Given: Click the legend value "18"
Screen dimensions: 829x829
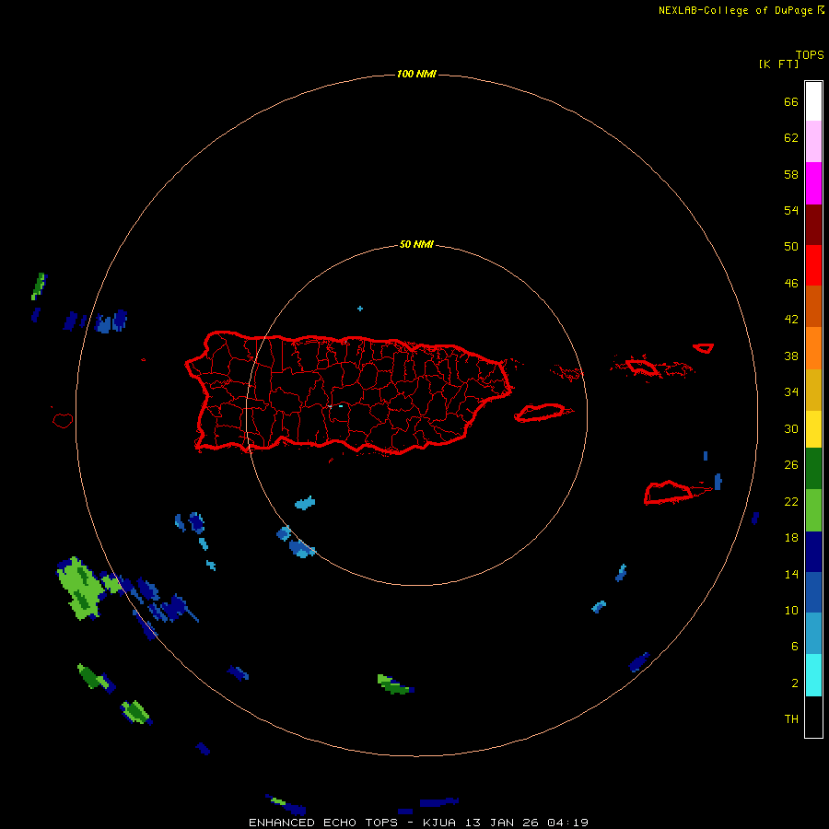Looking at the screenshot, I should (791, 538).
